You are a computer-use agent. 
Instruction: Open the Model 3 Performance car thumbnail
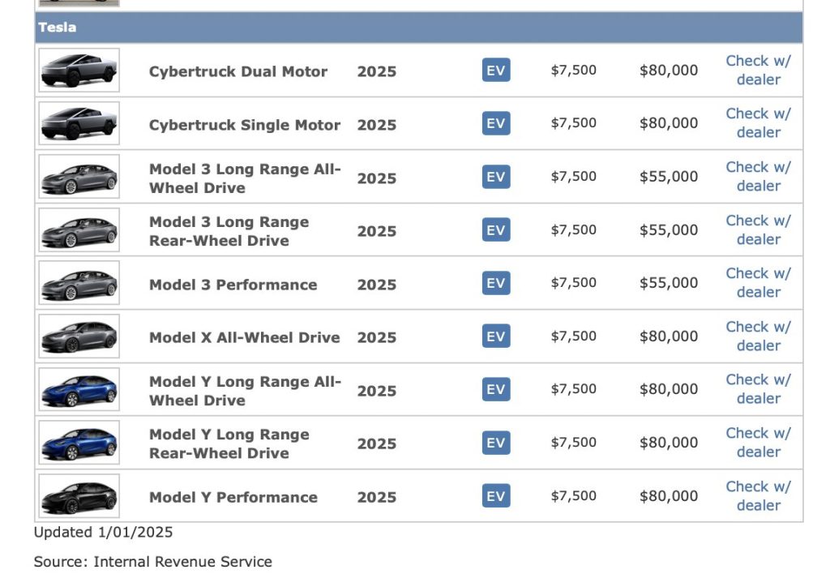[79, 283]
